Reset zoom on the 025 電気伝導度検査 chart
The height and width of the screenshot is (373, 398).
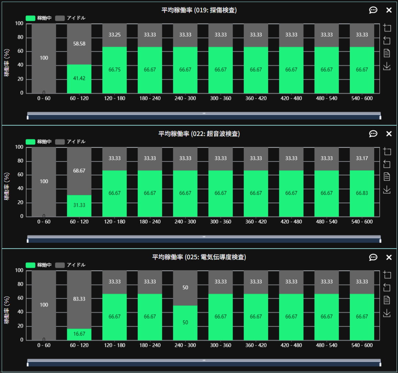(387, 287)
